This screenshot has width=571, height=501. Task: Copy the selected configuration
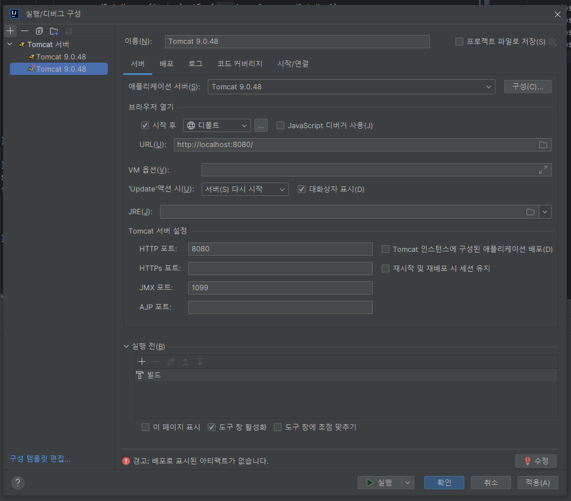[x=39, y=31]
